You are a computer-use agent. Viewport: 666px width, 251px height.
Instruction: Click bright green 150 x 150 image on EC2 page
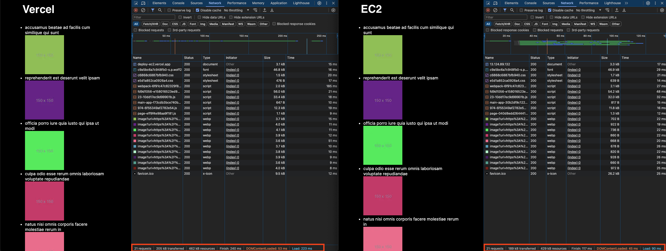coord(383,145)
